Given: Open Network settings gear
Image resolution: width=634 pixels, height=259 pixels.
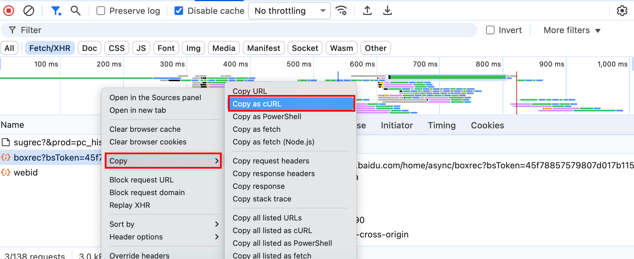Looking at the screenshot, I should [x=622, y=11].
